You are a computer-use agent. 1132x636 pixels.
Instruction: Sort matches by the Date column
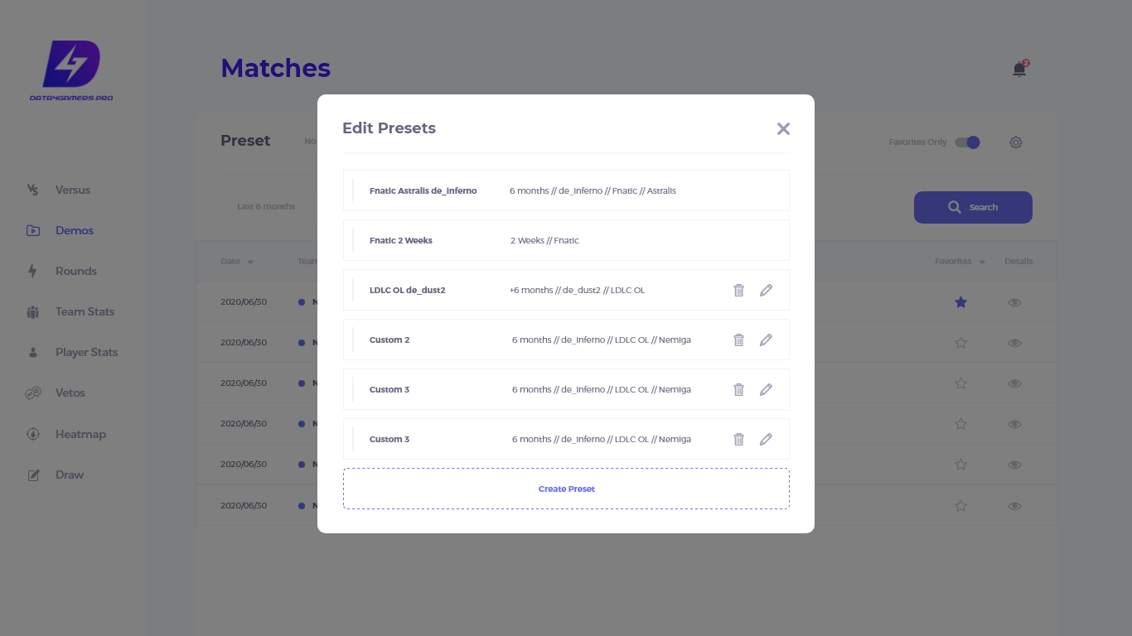[237, 262]
